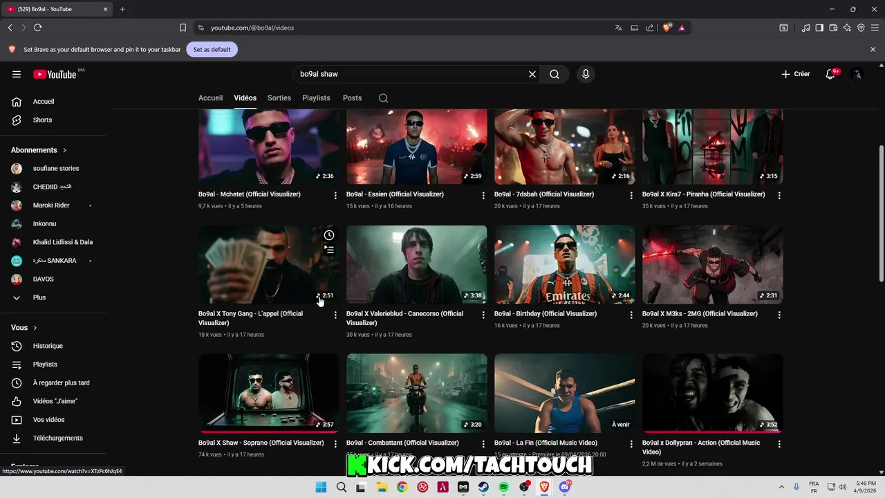Add L'appel video to queue

tap(329, 250)
